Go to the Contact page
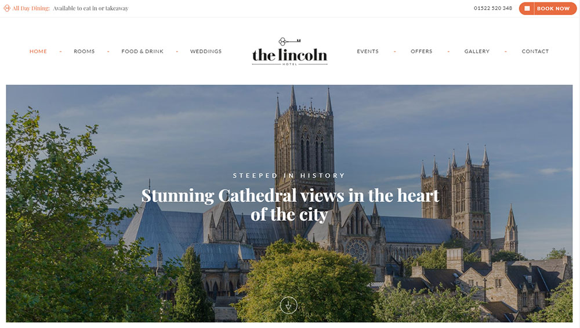The image size is (580, 328). pyautogui.click(x=535, y=51)
